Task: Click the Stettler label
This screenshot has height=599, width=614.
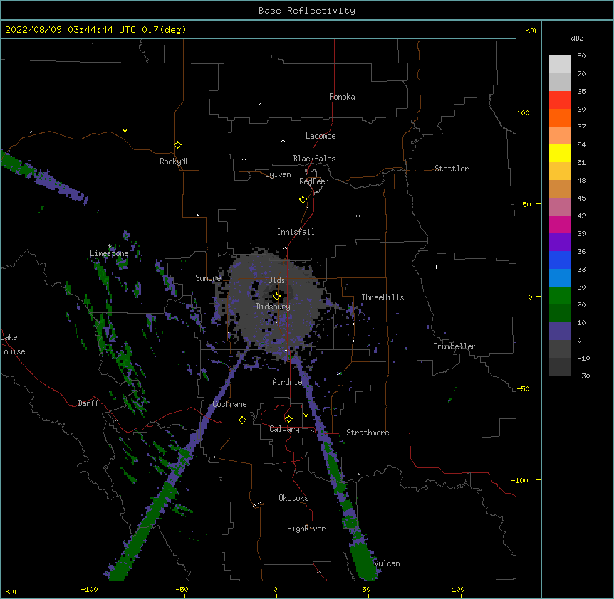Action: click(x=452, y=169)
